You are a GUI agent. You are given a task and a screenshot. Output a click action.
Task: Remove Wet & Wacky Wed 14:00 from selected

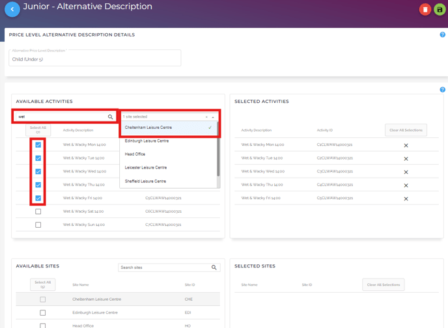pyautogui.click(x=406, y=172)
